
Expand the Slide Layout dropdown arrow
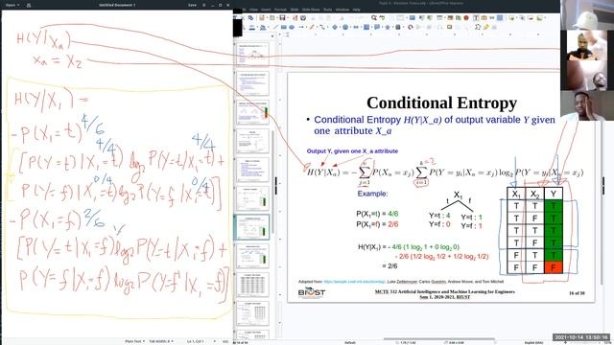[545, 17]
